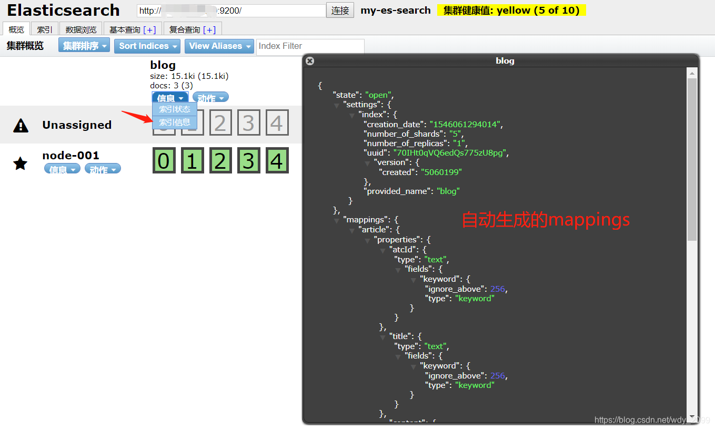Open the View Aliases dropdown
Image resolution: width=715 pixels, height=430 pixels.
point(219,46)
